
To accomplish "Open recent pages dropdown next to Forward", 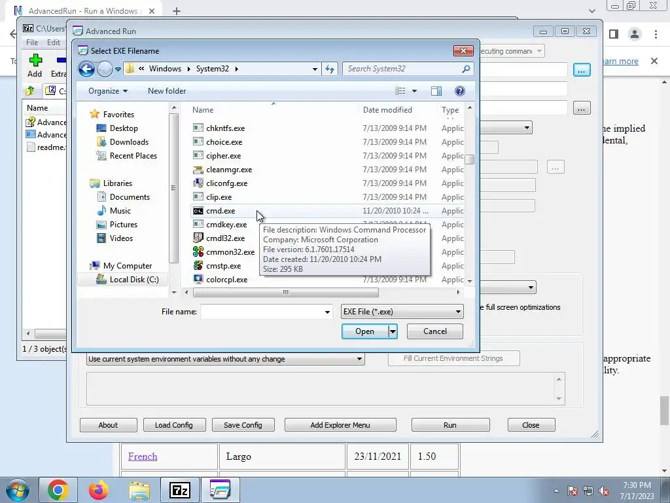I will [118, 69].
